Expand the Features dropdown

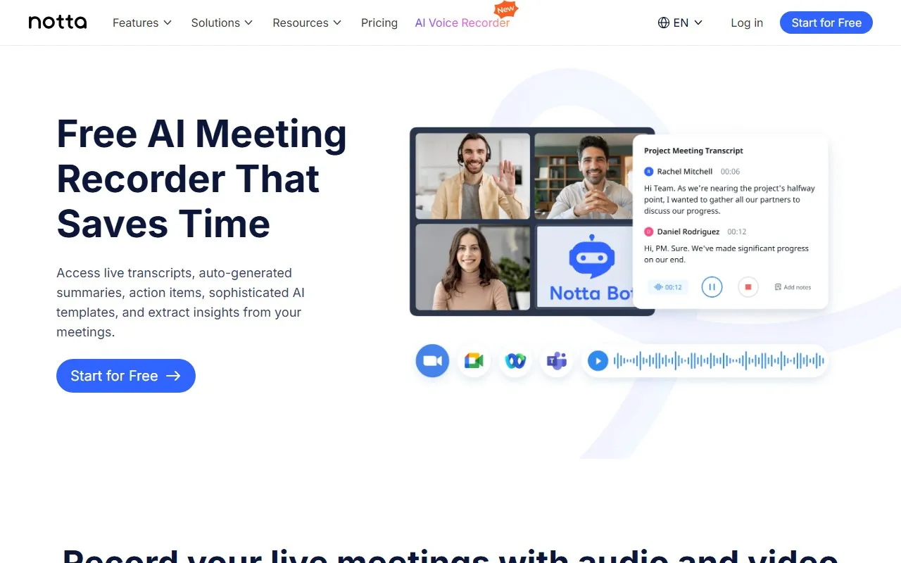click(141, 23)
